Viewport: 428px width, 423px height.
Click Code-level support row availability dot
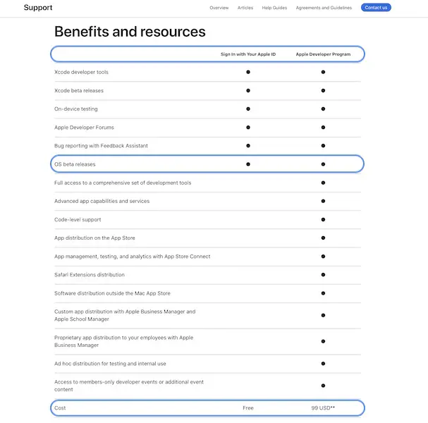click(323, 219)
